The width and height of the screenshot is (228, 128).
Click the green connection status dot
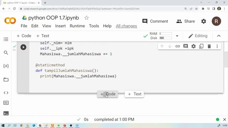pos(218,119)
